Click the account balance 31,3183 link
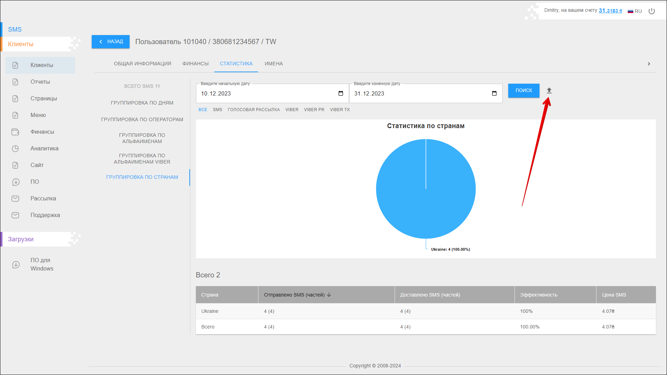Image resolution: width=667 pixels, height=375 pixels. click(x=610, y=11)
